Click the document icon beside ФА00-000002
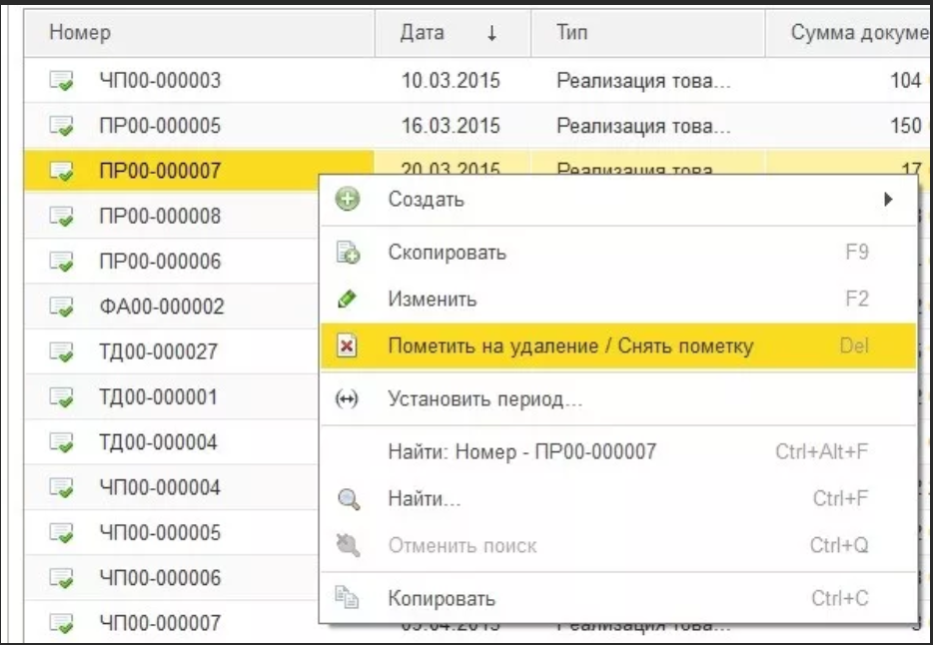This screenshot has height=645, width=933. (x=61, y=307)
